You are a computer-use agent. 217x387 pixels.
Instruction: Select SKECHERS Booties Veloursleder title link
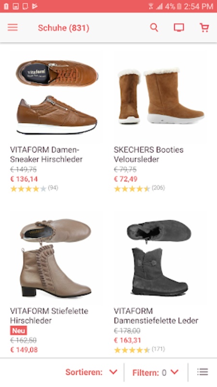pyautogui.click(x=149, y=154)
